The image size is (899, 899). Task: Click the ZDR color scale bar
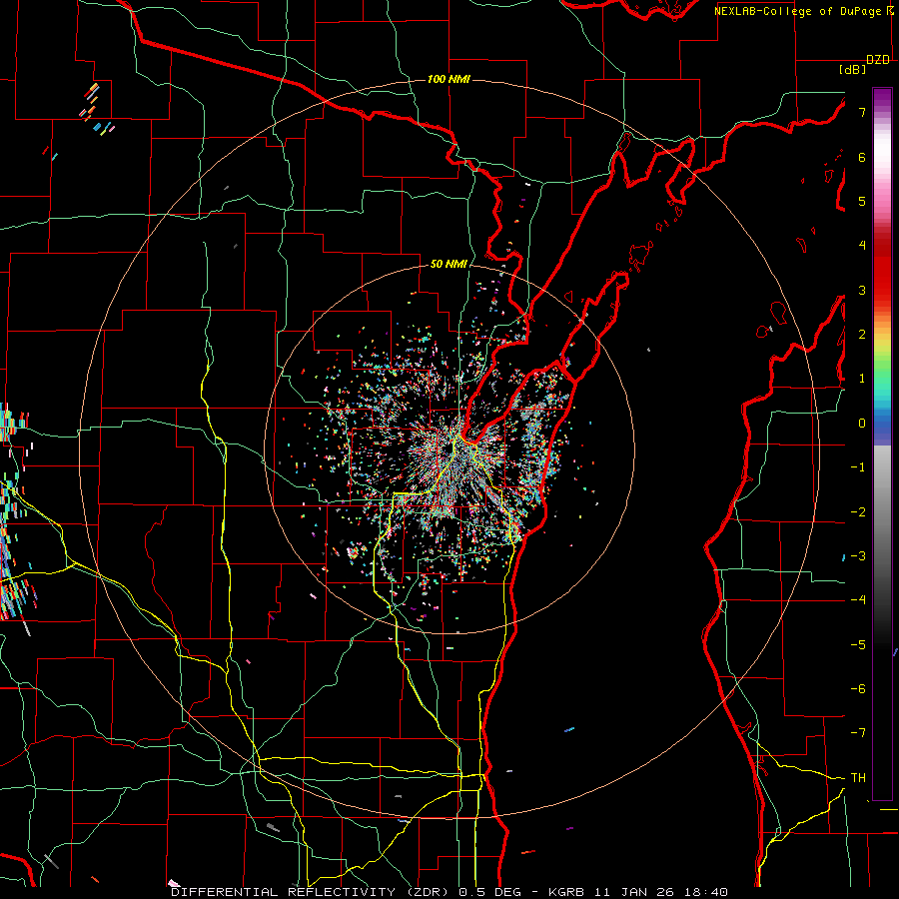(x=882, y=444)
